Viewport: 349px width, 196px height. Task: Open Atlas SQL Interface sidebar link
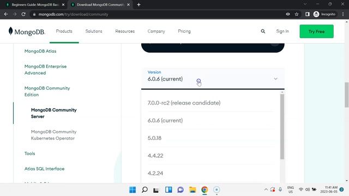pyautogui.click(x=44, y=169)
